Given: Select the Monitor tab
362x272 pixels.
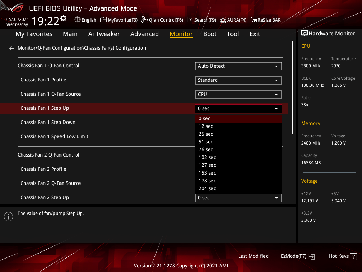Looking at the screenshot, I should point(181,34).
